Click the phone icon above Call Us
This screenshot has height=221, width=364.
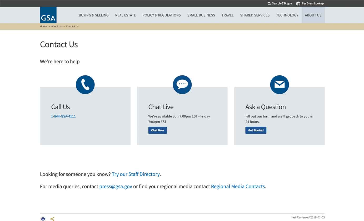coord(85,85)
